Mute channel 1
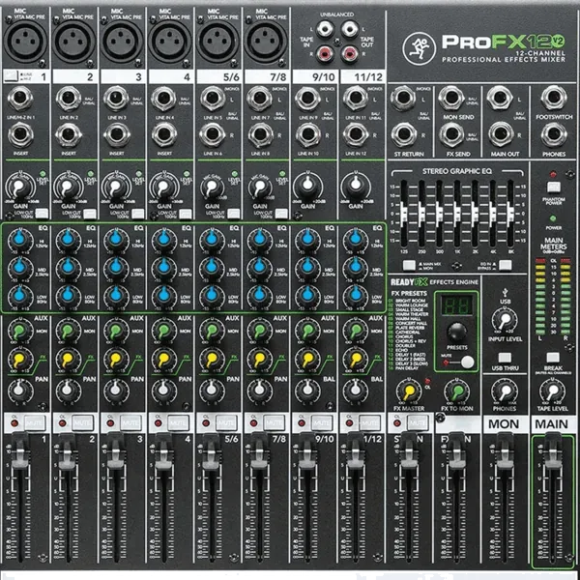580x580 pixels. click(35, 422)
